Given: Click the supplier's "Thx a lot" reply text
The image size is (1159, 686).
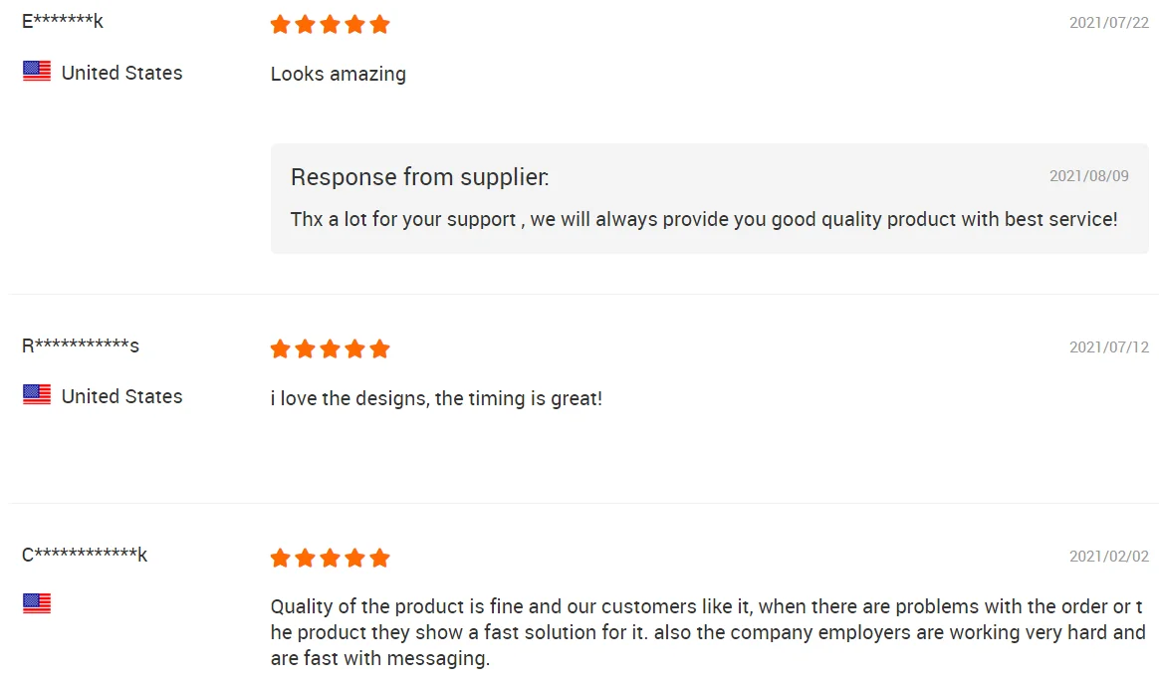Looking at the screenshot, I should tap(703, 219).
